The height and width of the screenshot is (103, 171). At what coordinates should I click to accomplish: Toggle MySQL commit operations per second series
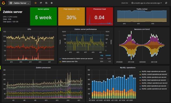154,74
